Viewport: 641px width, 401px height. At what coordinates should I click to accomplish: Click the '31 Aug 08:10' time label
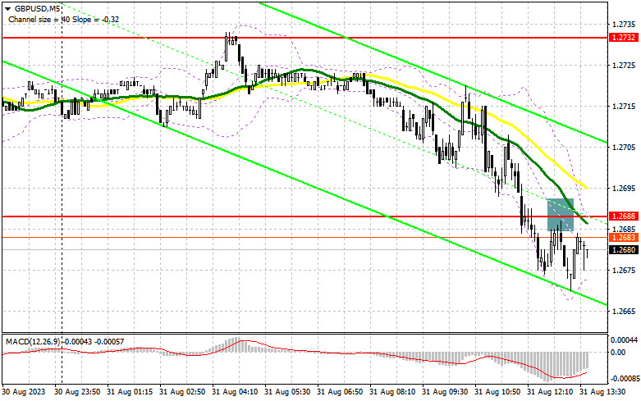pos(392,392)
